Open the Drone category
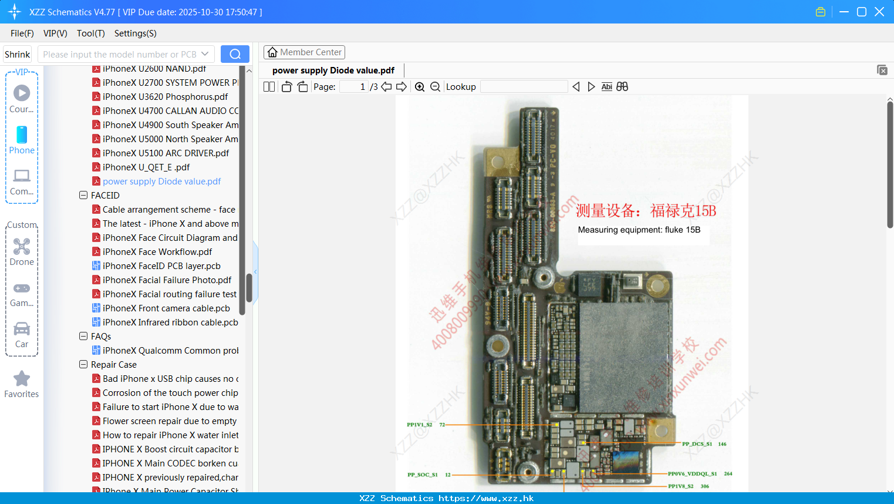The image size is (894, 504). 22,252
